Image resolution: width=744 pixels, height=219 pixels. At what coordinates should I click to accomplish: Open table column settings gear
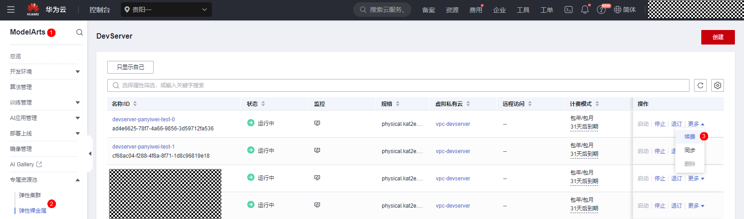[718, 85]
